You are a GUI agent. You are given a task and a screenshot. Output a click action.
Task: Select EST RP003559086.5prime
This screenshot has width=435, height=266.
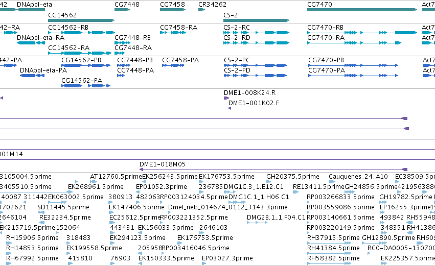pos(340,207)
